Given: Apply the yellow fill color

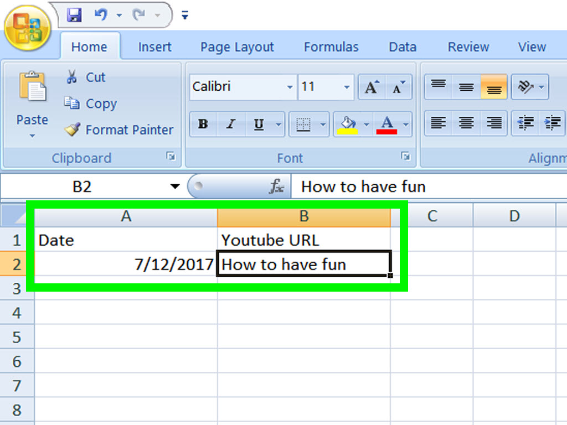Looking at the screenshot, I should coord(348,125).
